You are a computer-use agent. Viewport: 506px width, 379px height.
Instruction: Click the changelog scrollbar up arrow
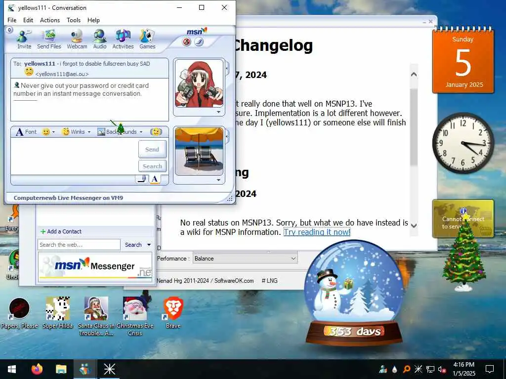(414, 75)
